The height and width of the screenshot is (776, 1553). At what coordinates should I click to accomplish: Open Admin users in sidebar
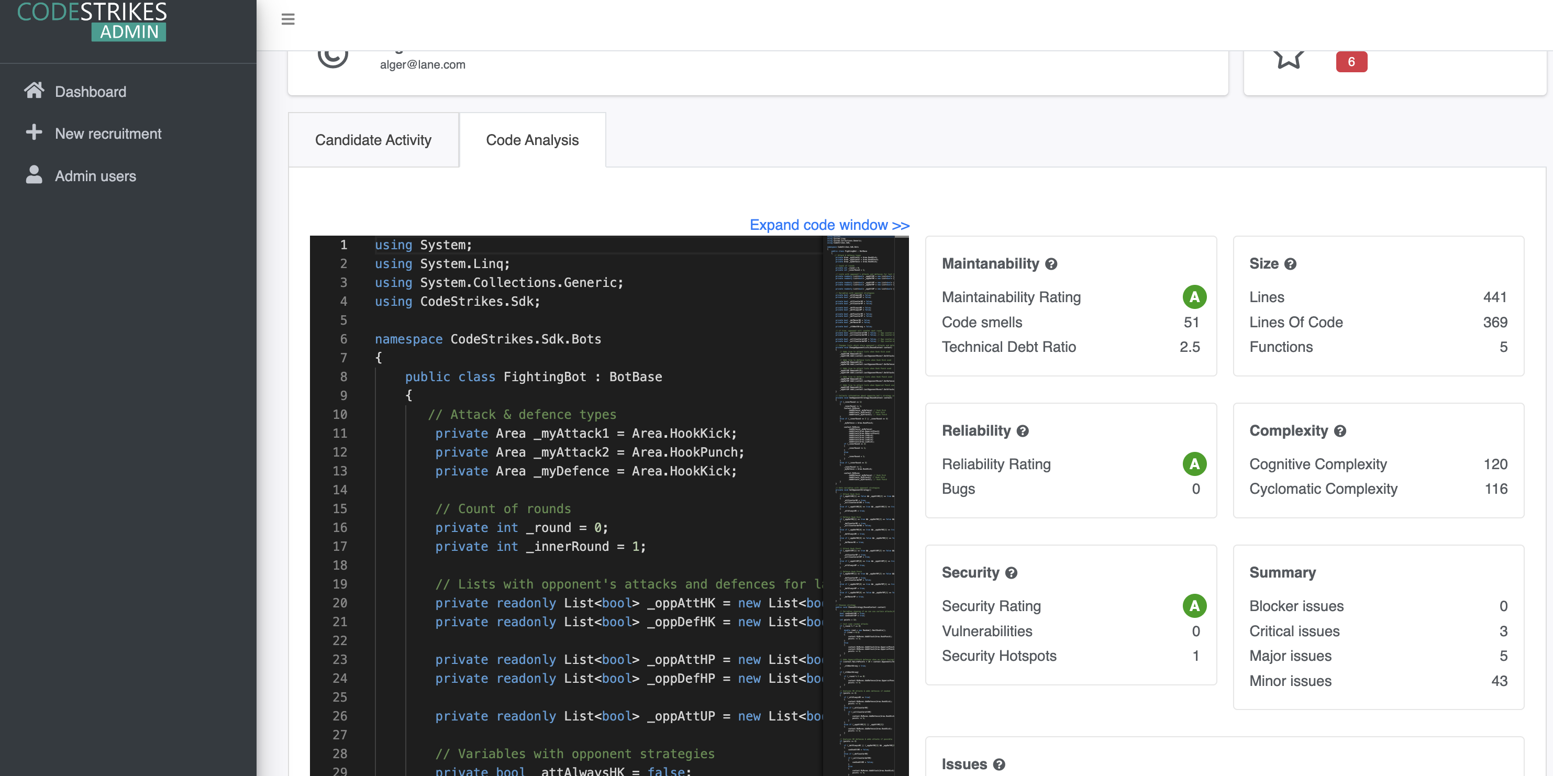pyautogui.click(x=95, y=176)
